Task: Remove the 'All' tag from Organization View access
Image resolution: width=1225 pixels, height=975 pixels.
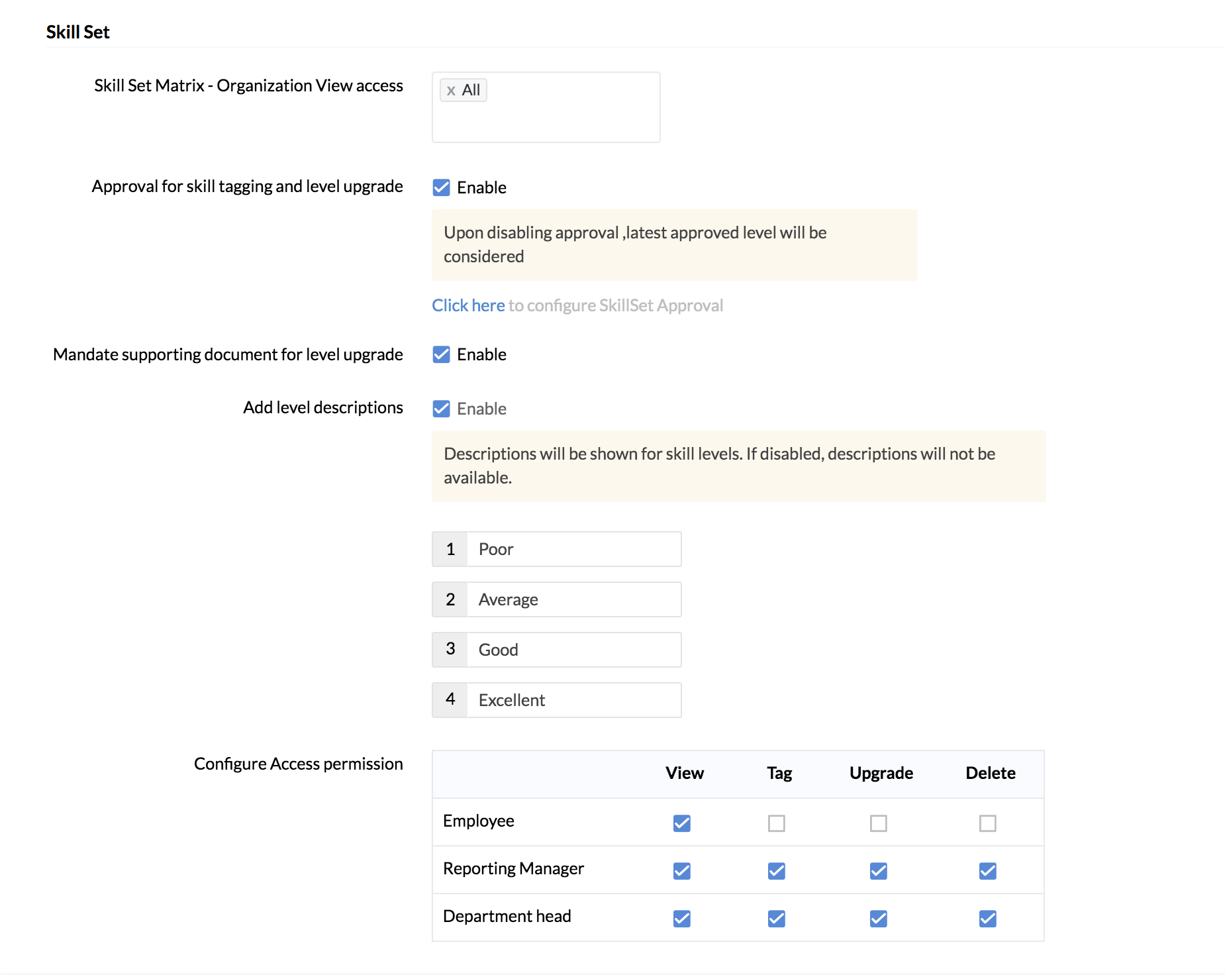Action: click(451, 91)
